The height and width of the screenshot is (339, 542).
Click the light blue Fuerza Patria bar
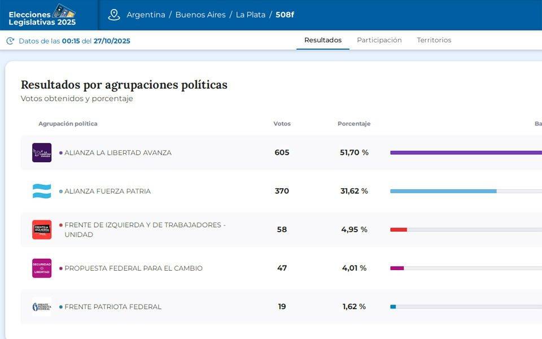(x=443, y=191)
